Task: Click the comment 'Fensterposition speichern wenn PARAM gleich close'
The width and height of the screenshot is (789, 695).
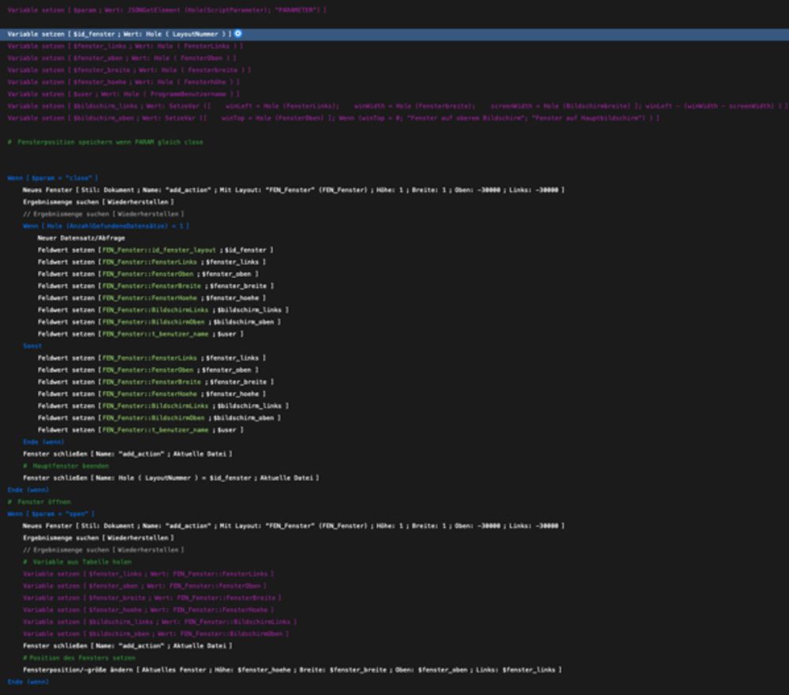Action: (x=105, y=143)
